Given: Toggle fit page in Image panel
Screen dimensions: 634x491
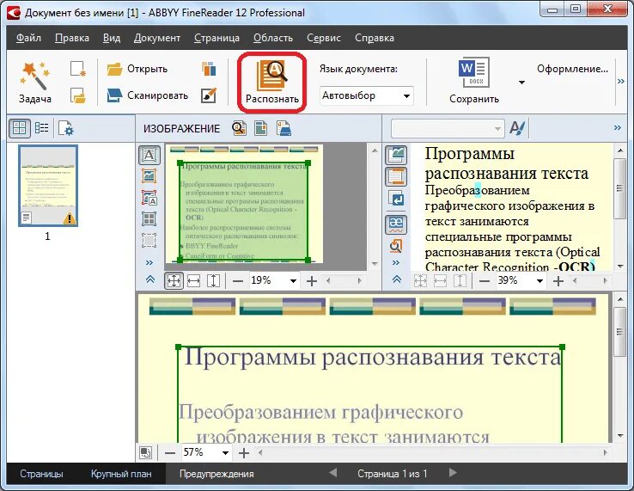Looking at the screenshot, I should (174, 281).
